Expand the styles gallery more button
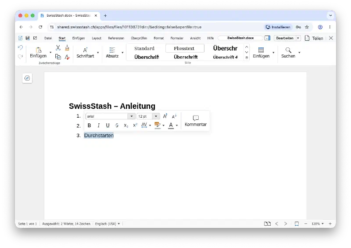Image resolution: width=351 pixels, height=248 pixels. tap(247, 58)
